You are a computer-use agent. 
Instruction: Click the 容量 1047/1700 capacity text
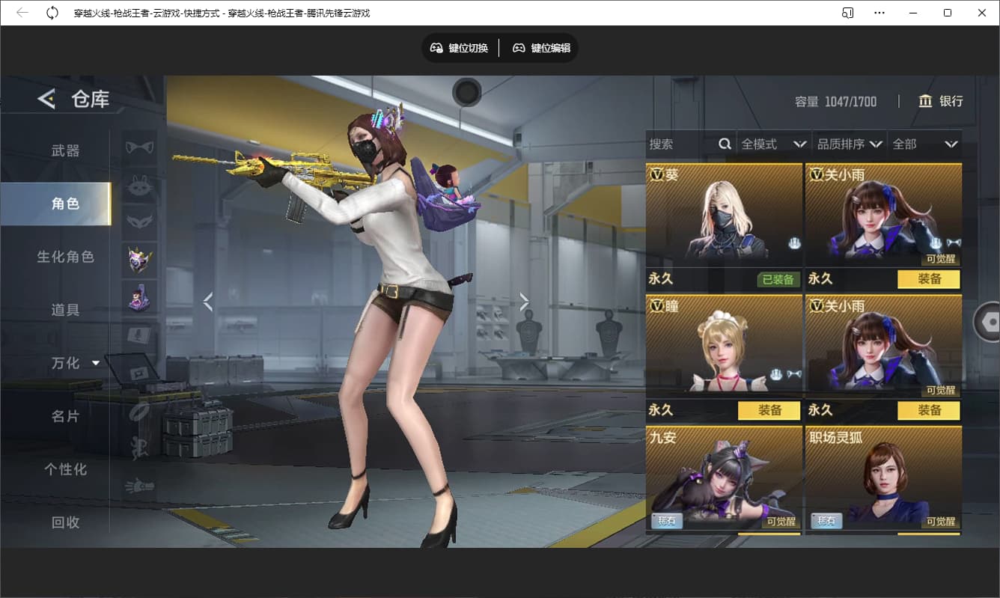pos(835,102)
